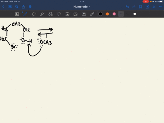164x123 pixels.
Task: Select the Shapes tool
Action: pos(51,14)
